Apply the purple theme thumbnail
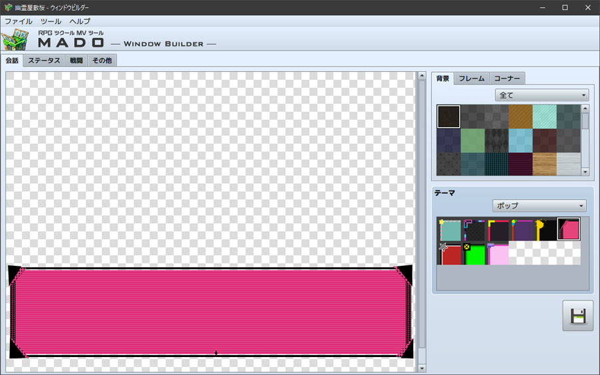Screen dimensions: 600x375 tap(521, 229)
